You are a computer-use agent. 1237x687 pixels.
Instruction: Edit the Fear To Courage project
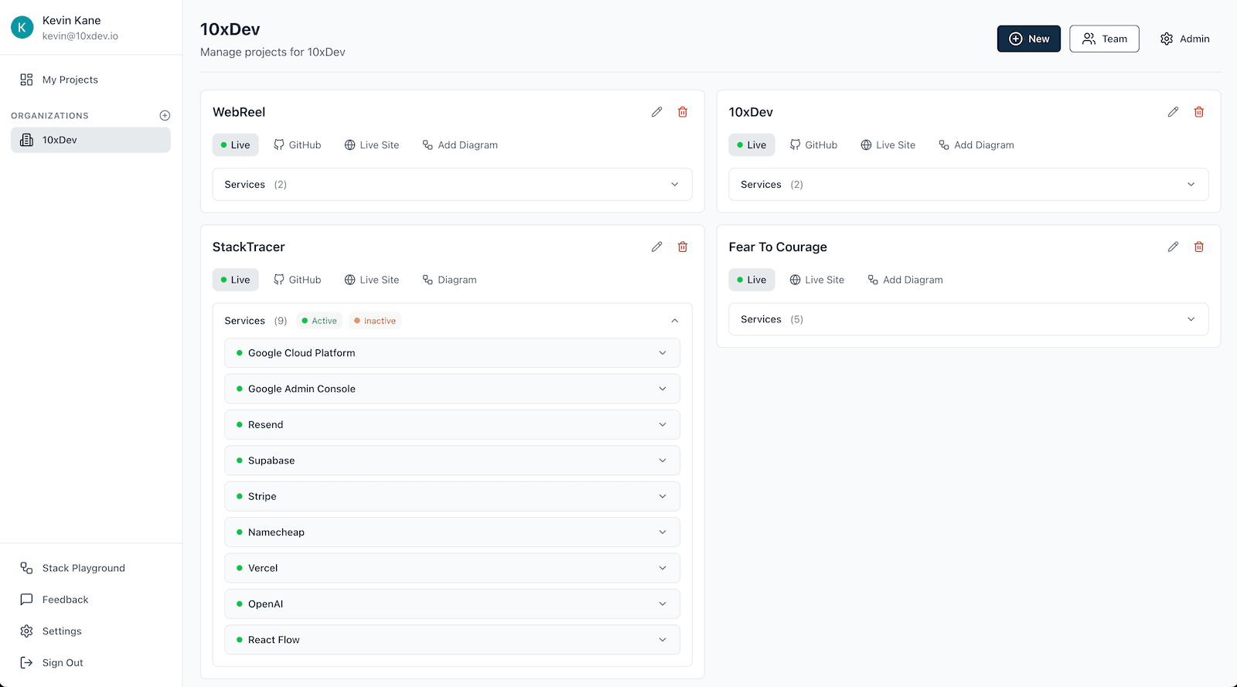click(x=1173, y=247)
